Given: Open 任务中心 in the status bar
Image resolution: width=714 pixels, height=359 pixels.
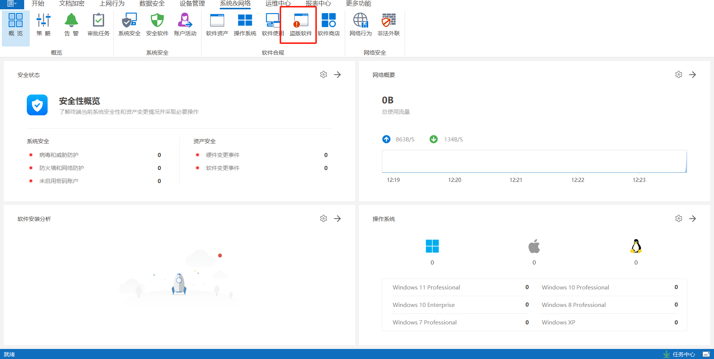Looking at the screenshot, I should [683, 354].
